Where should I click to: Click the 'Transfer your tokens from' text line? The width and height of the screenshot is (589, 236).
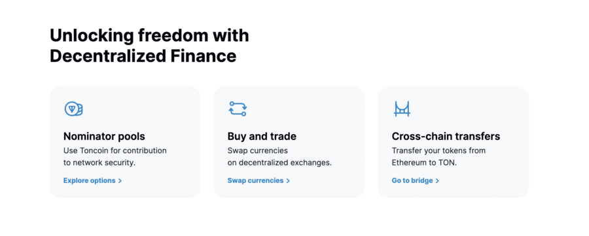pos(438,151)
